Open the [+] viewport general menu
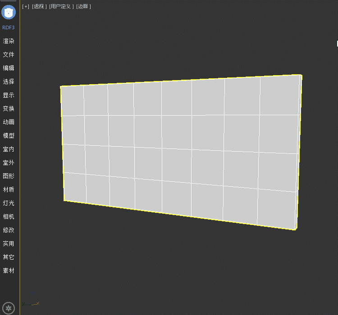This screenshot has width=338, height=315. [x=26, y=6]
